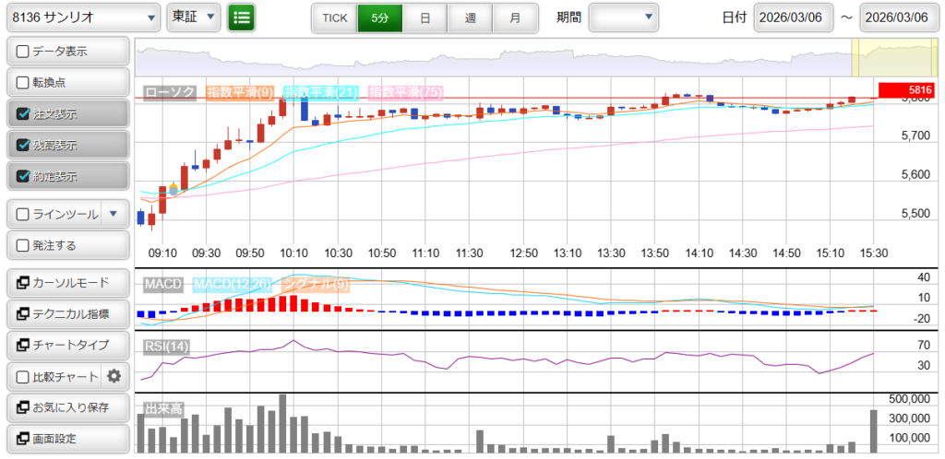Select the 週 weekly interval tab
The image size is (945, 459).
point(470,18)
